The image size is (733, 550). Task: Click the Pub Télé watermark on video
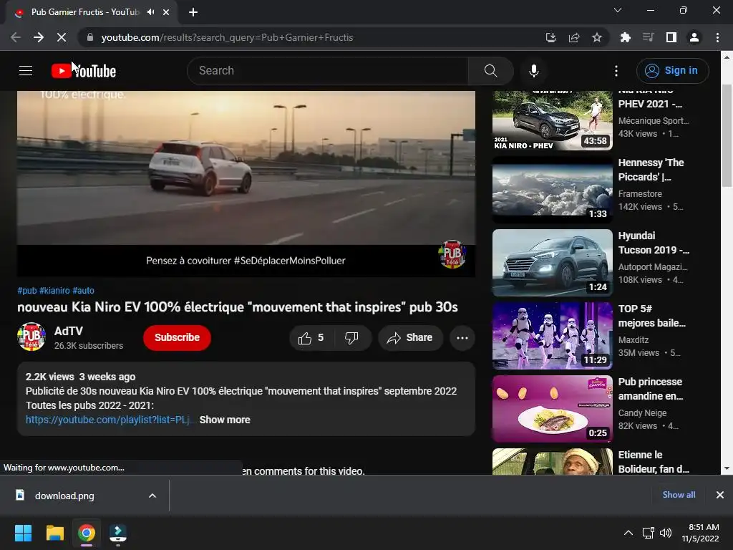tap(452, 254)
